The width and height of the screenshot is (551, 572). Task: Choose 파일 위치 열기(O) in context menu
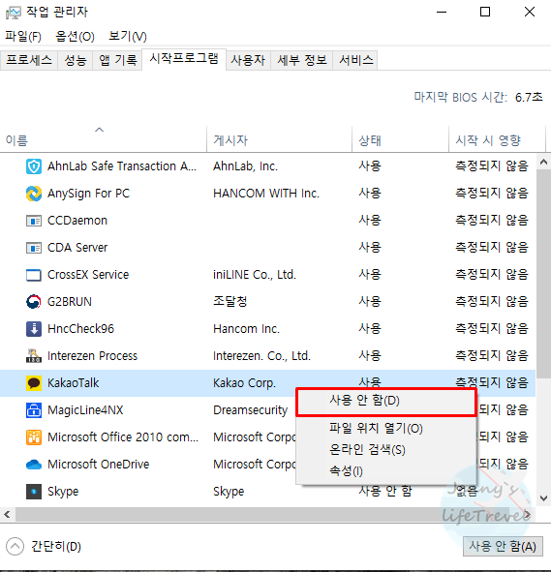pyautogui.click(x=386, y=428)
